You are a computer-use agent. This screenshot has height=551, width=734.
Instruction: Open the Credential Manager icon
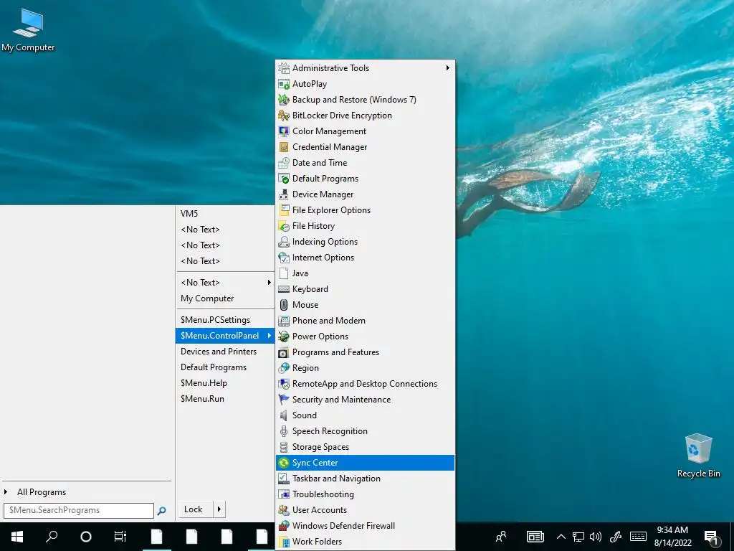pyautogui.click(x=284, y=147)
